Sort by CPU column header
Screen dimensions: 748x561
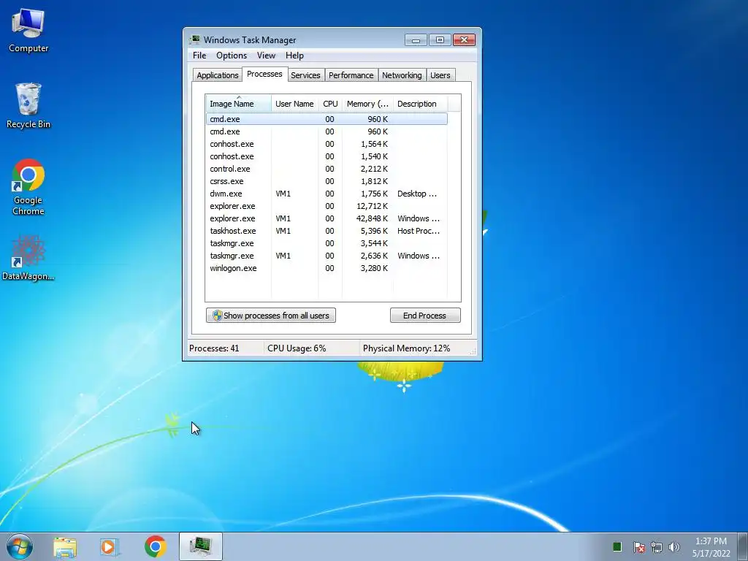pos(330,104)
